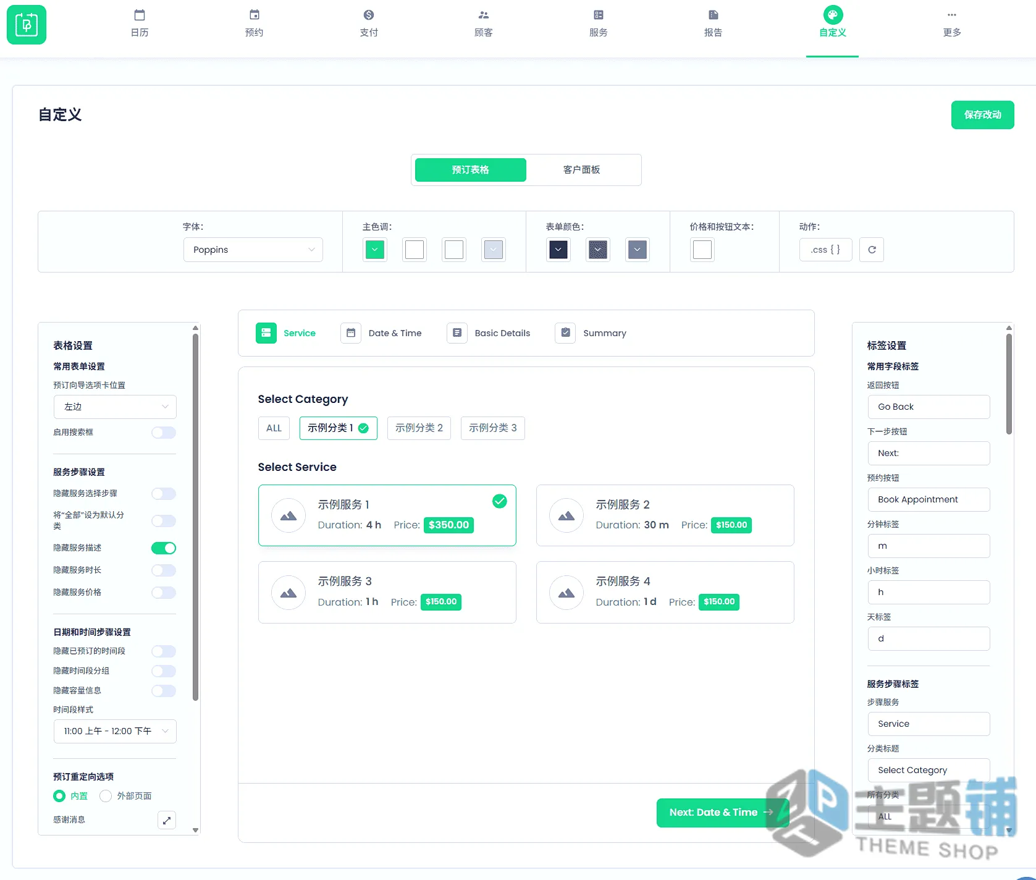The height and width of the screenshot is (880, 1036).
Task: Click the green app logo icon
Action: [x=27, y=25]
